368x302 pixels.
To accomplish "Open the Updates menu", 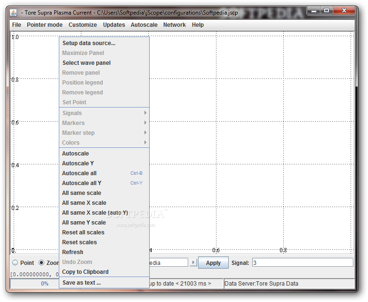I will point(114,25).
